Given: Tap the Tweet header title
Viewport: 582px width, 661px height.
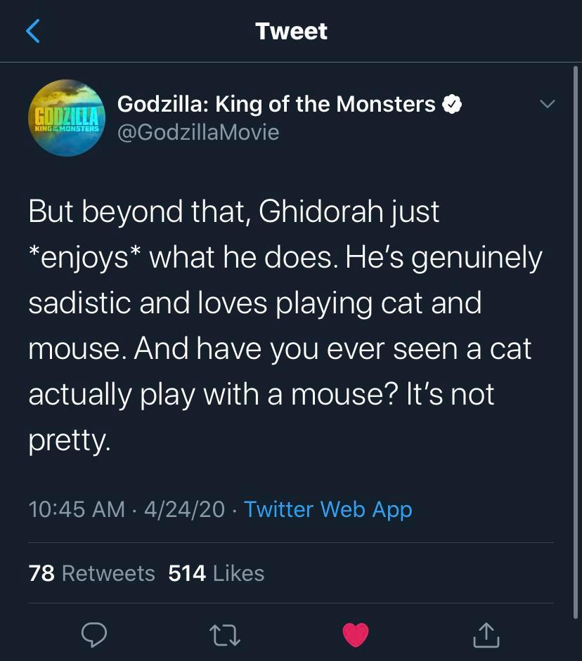Looking at the screenshot, I should coord(291,31).
